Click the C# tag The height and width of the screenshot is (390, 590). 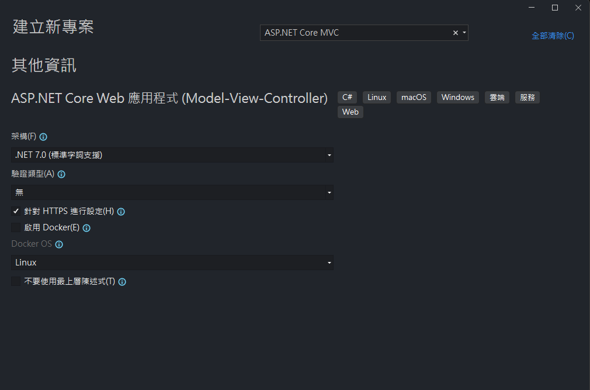click(x=347, y=97)
